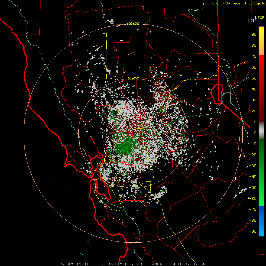
Task: Click the -40 value on velocity scale
Action: point(253,177)
